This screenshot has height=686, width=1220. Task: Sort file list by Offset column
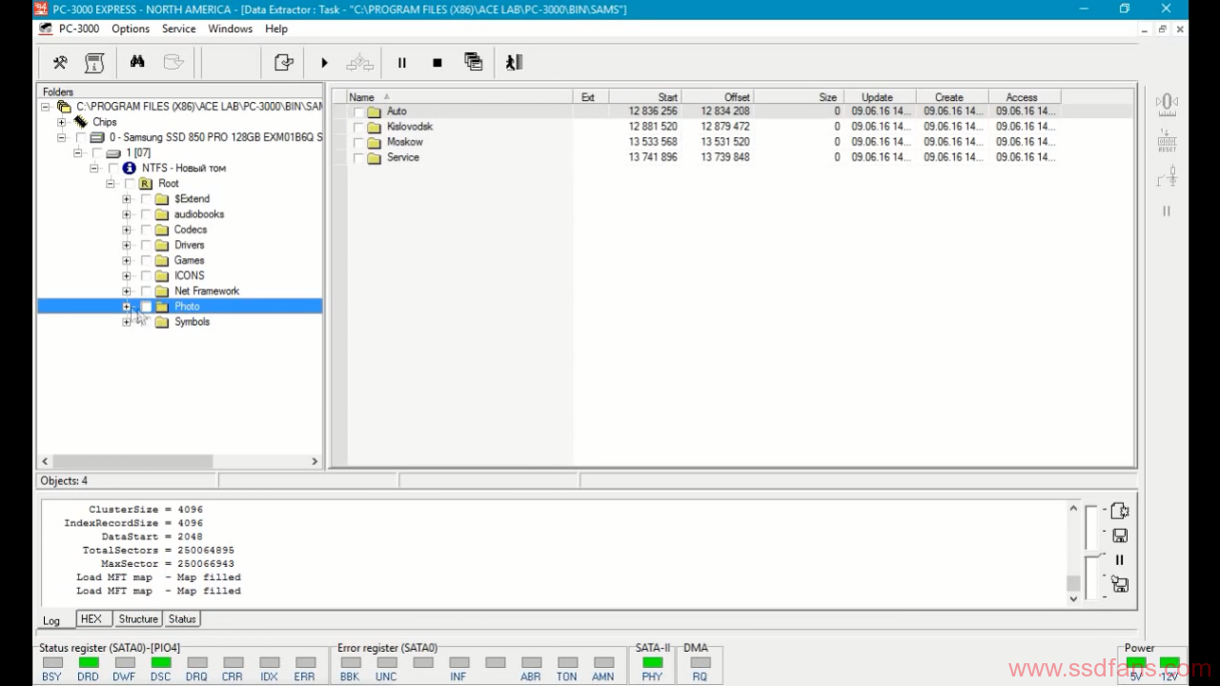[x=718, y=97]
